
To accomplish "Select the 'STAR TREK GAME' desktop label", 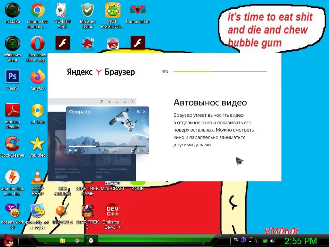I will point(87,191).
